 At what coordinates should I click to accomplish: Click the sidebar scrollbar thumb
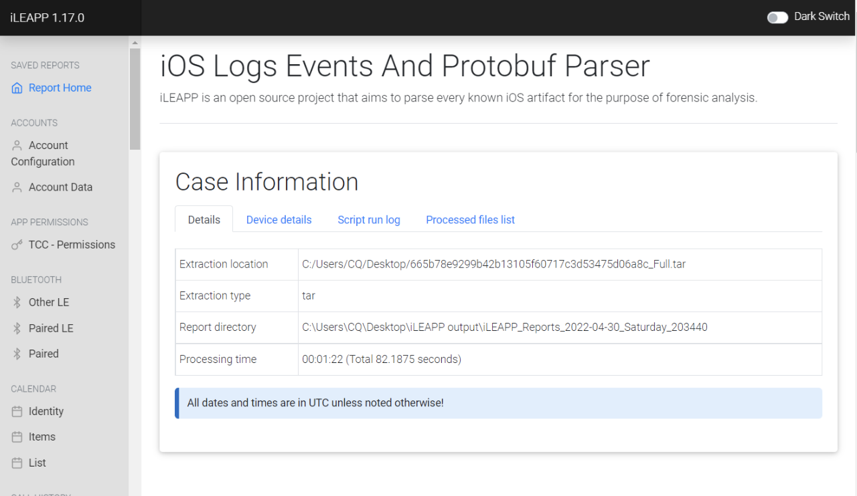(x=135, y=99)
